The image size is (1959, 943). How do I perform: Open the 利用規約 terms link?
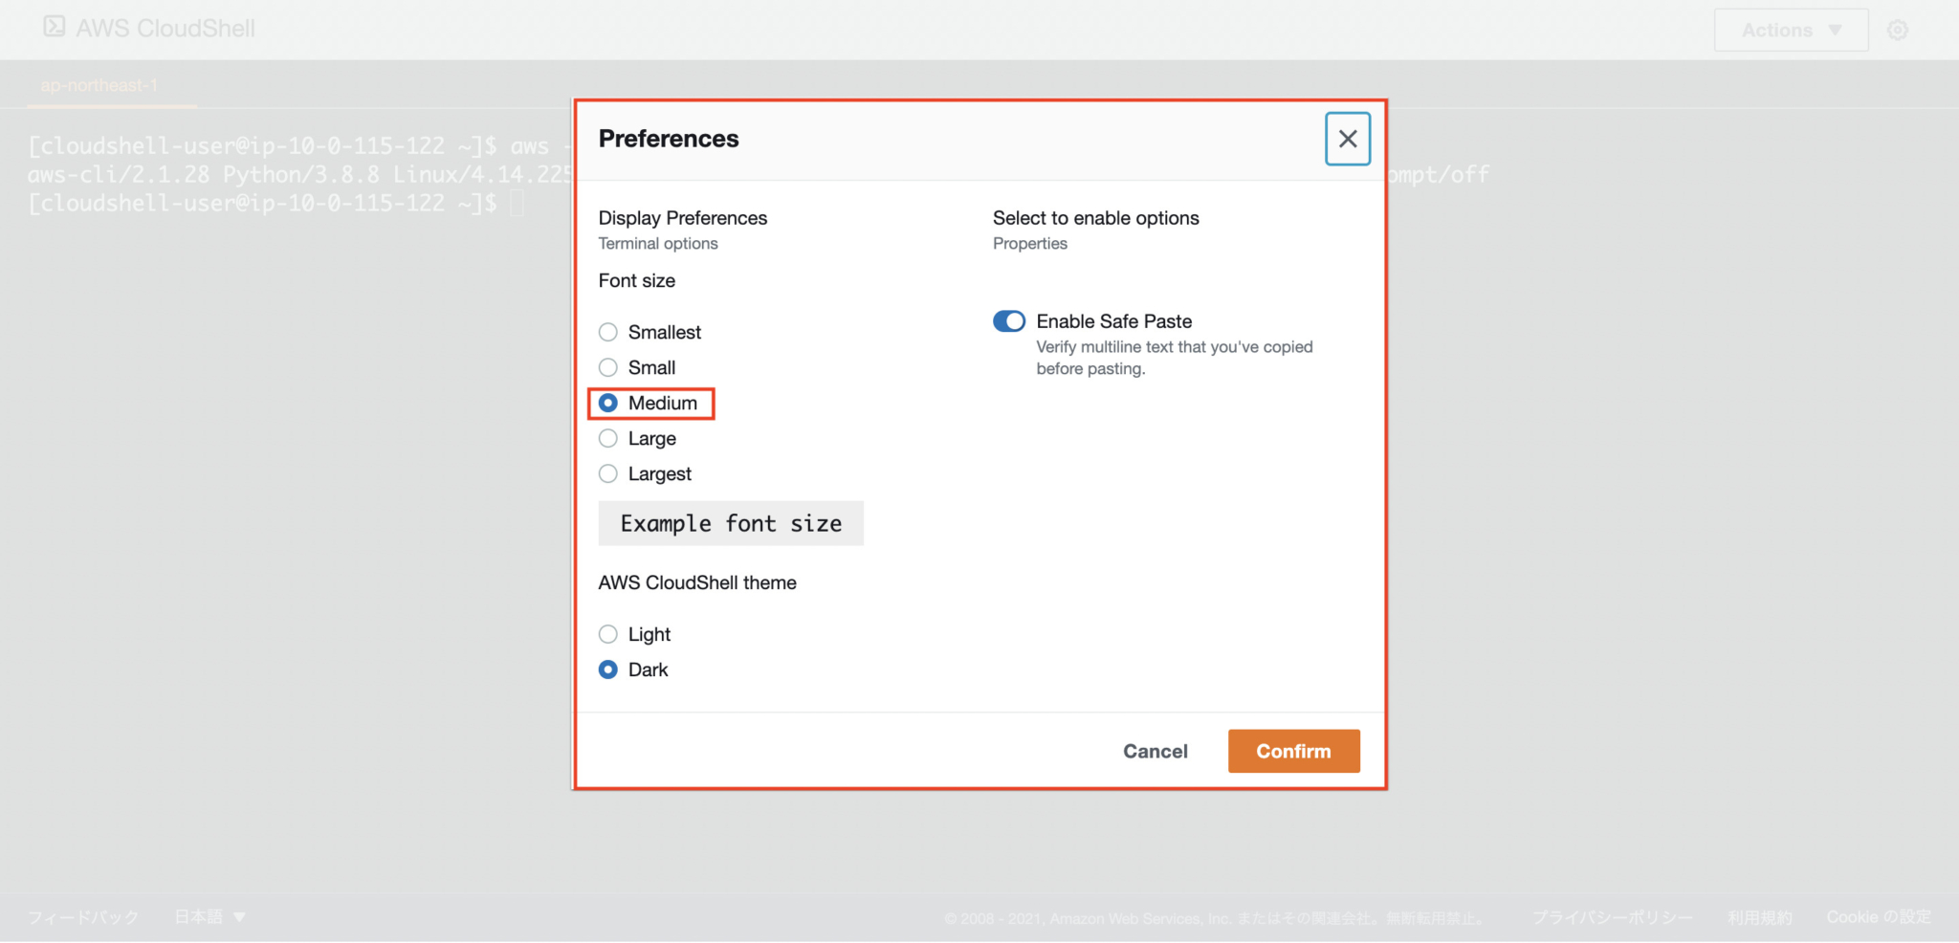(x=1758, y=916)
